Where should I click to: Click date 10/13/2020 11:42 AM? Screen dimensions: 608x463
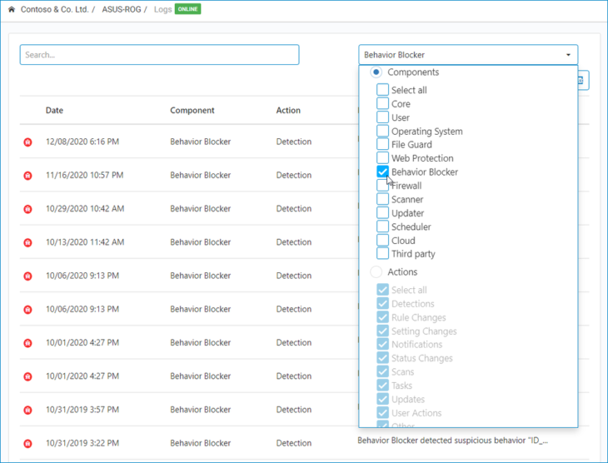pos(85,242)
